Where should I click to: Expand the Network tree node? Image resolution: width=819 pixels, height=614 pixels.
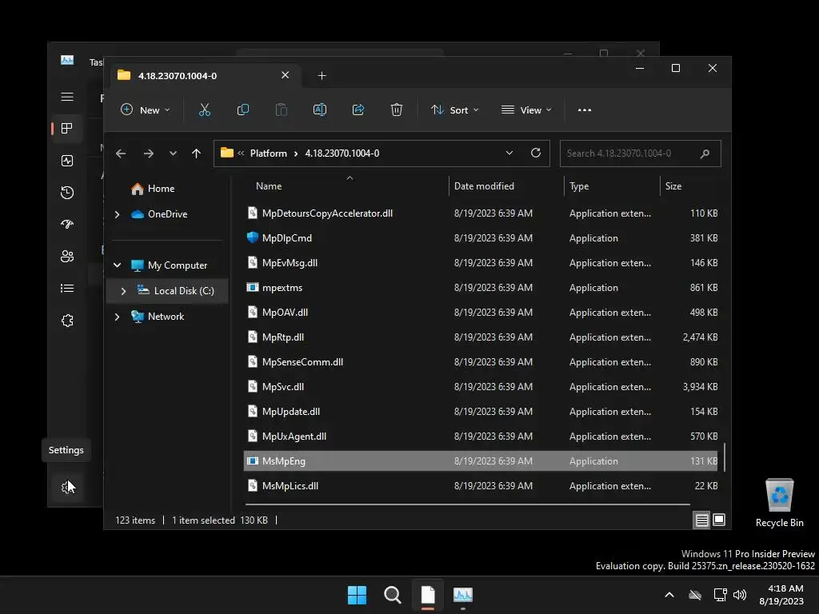pos(117,317)
